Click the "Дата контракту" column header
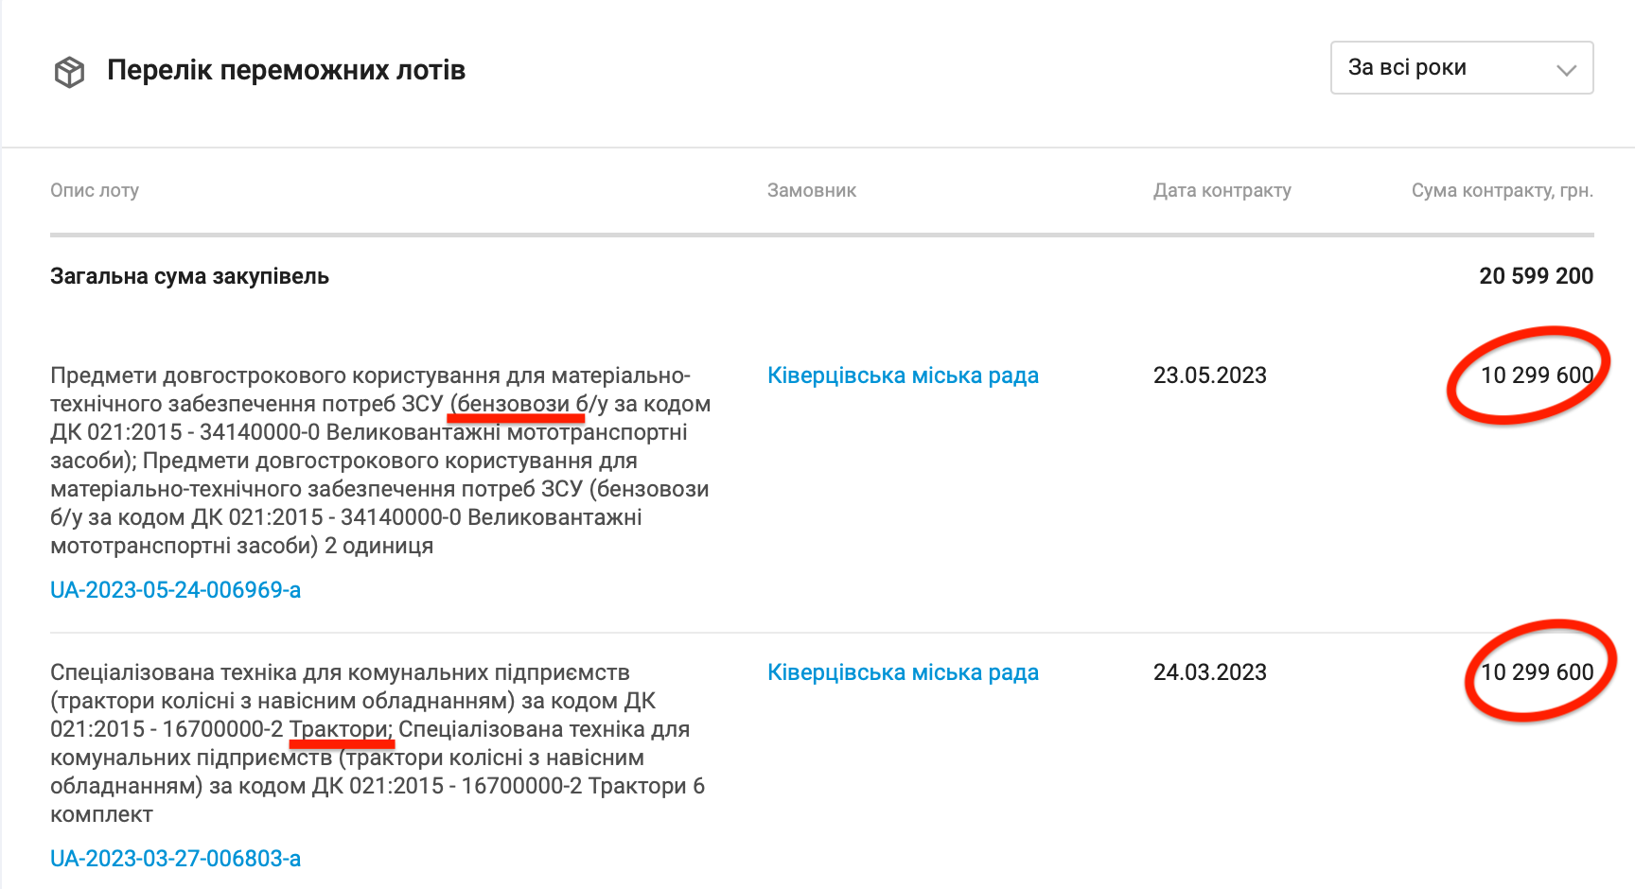1635x889 pixels. tap(1222, 190)
